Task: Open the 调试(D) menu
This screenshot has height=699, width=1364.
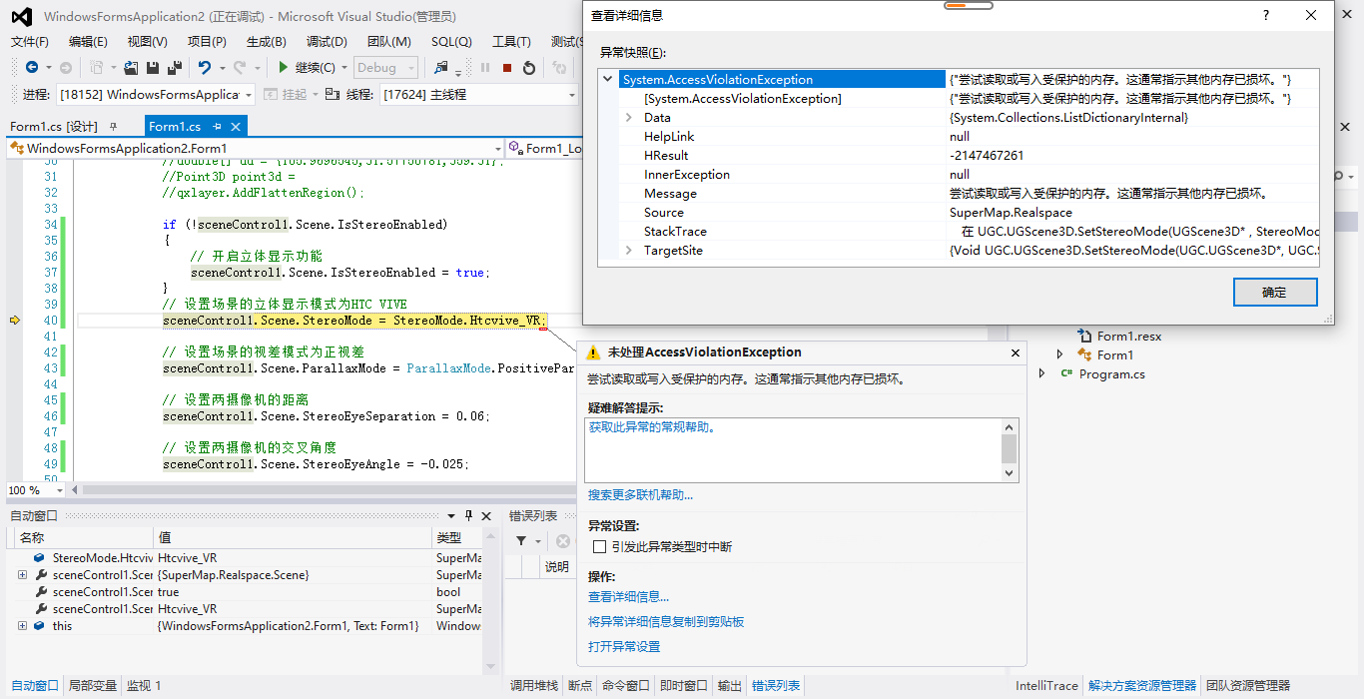Action: click(327, 42)
